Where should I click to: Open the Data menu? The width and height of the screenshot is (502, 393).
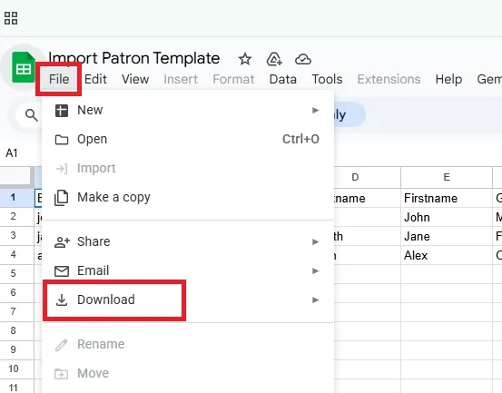(282, 79)
